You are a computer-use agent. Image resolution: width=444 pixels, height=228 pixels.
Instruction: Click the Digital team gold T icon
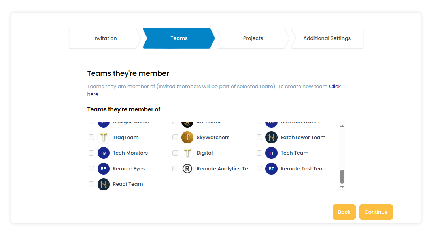pos(187,153)
